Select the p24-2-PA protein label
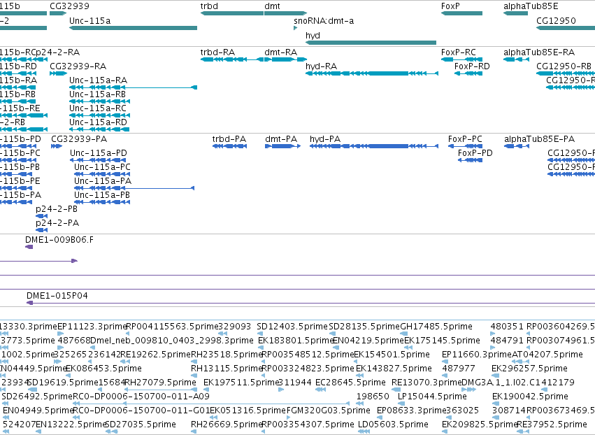Screen dimensions: 595x435 point(57,224)
